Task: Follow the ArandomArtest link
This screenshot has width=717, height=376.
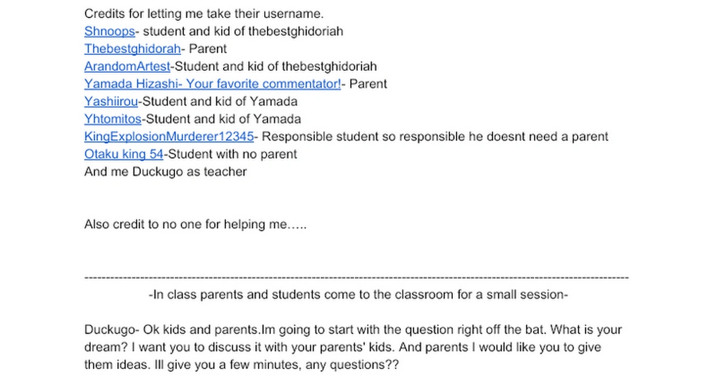Action: (x=127, y=66)
